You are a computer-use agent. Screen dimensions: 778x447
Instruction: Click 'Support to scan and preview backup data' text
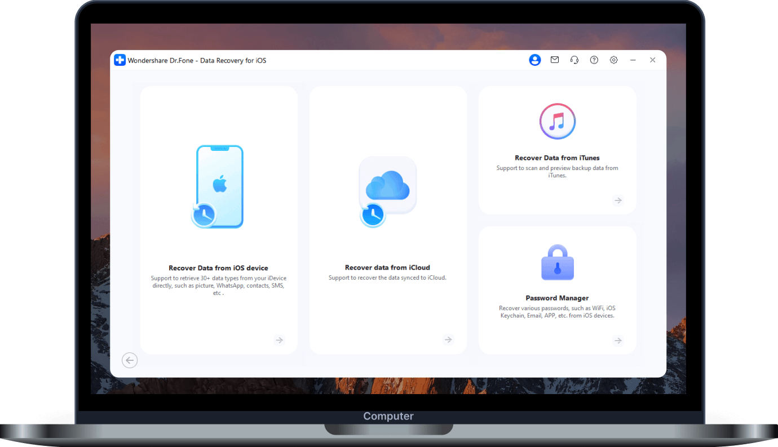[x=557, y=171]
